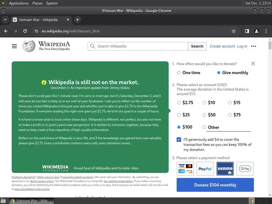View site information icon in address bar

click(36, 31)
